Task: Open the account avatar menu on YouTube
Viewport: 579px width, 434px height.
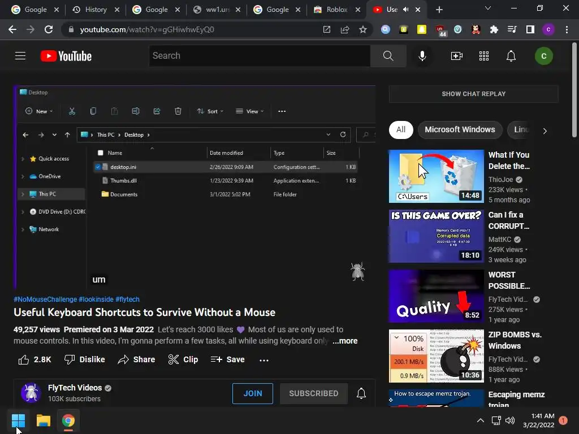Action: (x=543, y=56)
